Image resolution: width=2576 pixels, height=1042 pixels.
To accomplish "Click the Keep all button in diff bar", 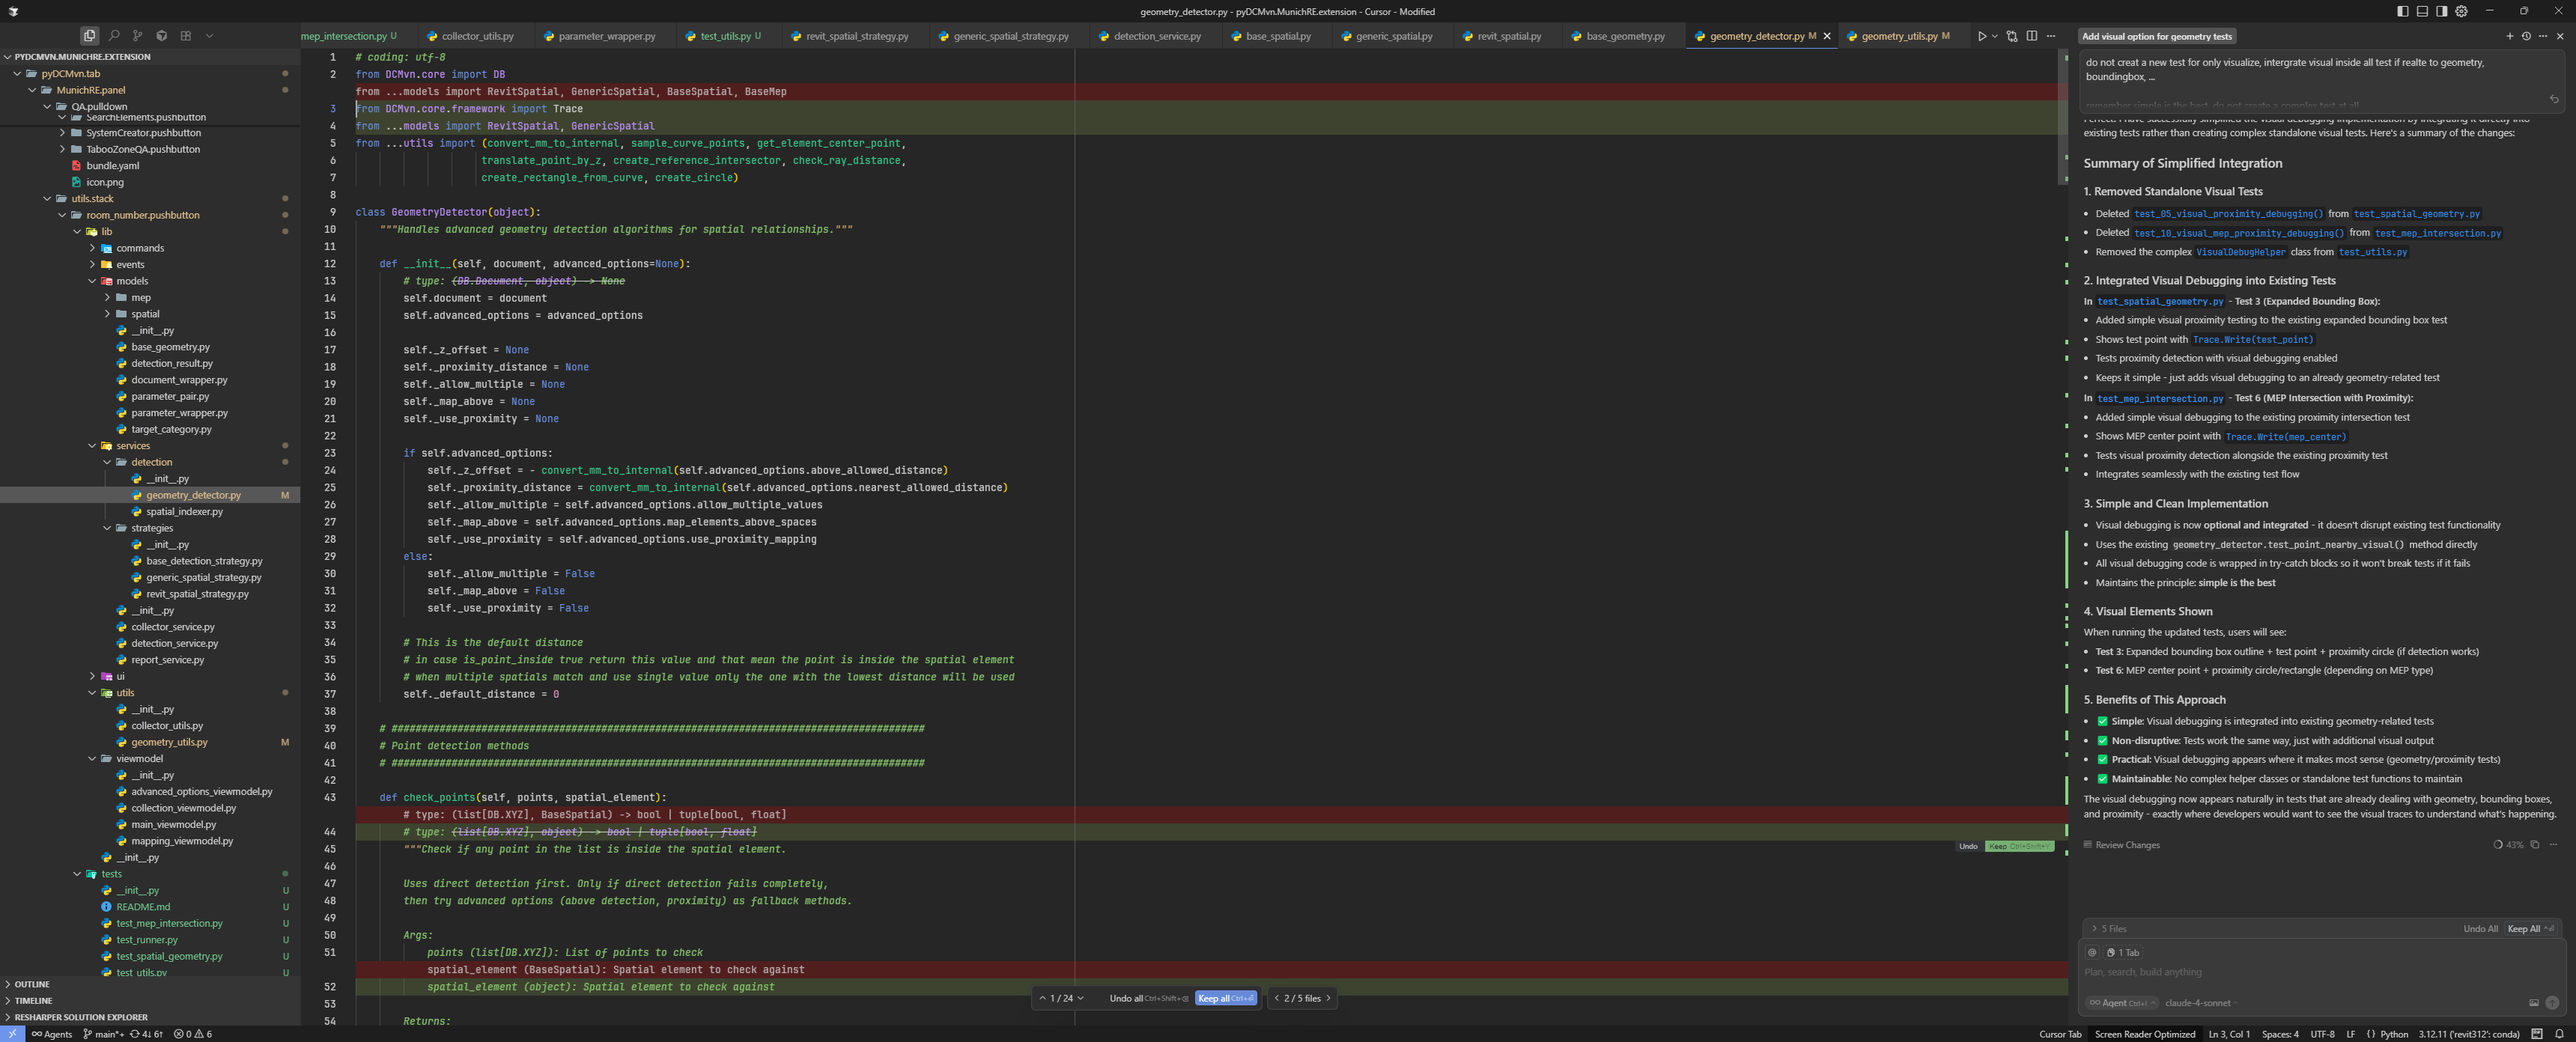I will tap(1225, 998).
